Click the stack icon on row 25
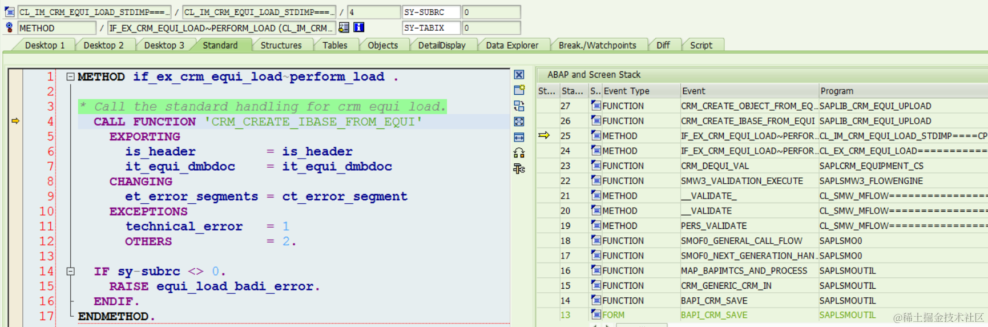Screen dimensions: 988x327 [x=596, y=135]
